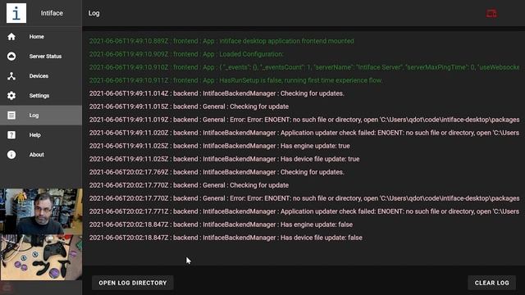This screenshot has width=525, height=295.
Task: Click the Log page header title
Action: pyautogui.click(x=94, y=13)
